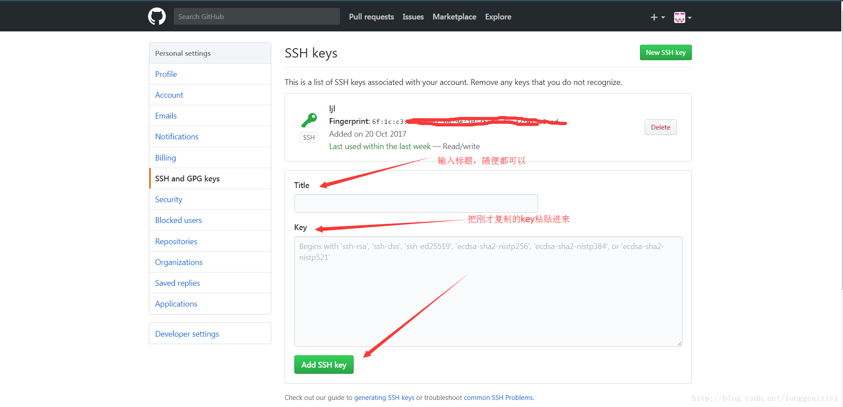The image size is (843, 407).
Task: Go to Pull requests
Action: (371, 17)
